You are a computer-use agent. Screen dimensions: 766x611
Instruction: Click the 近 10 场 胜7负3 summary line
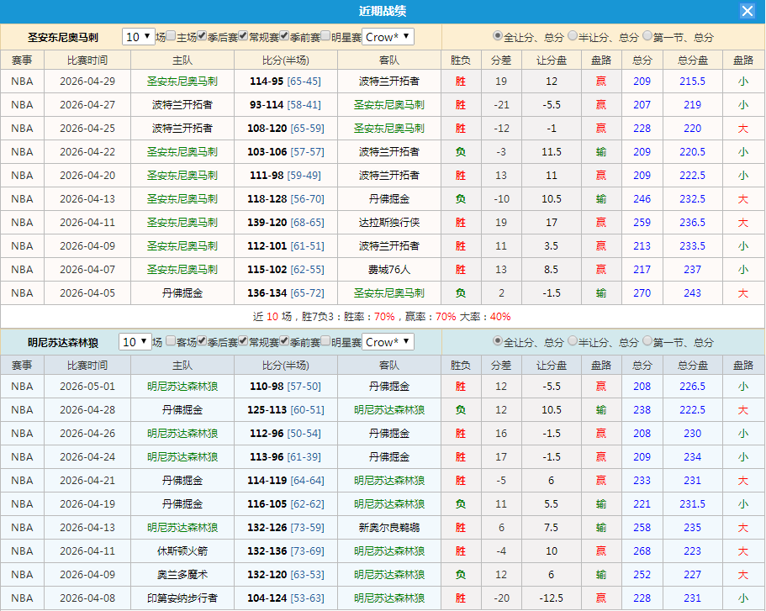(x=382, y=317)
